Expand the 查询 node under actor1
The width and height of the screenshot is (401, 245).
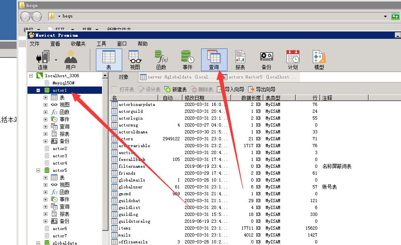(45, 127)
